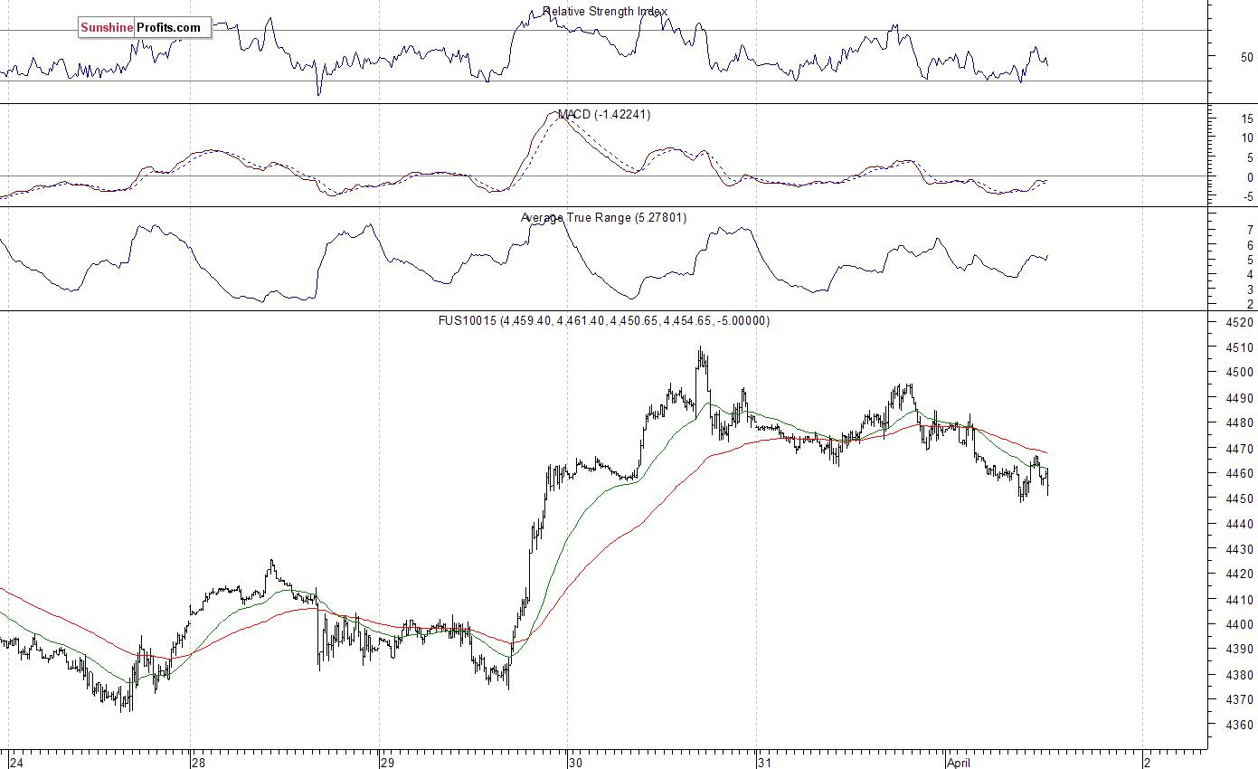The width and height of the screenshot is (1258, 769).
Task: Click the 2 date label on x-axis
Action: tap(1147, 762)
